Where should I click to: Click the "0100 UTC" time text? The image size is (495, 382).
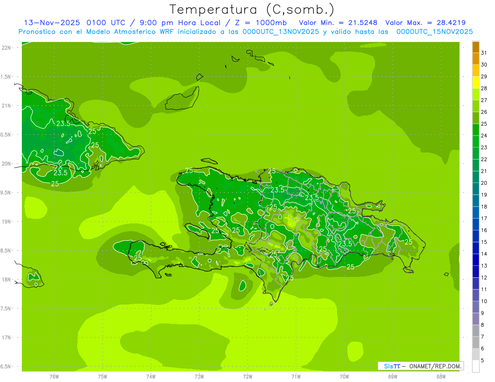(x=106, y=23)
